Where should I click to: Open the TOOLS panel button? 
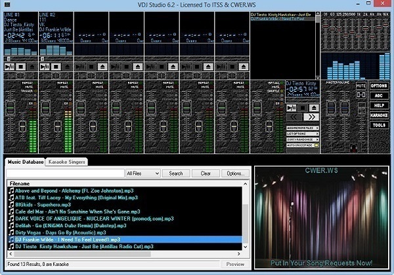tap(379, 125)
